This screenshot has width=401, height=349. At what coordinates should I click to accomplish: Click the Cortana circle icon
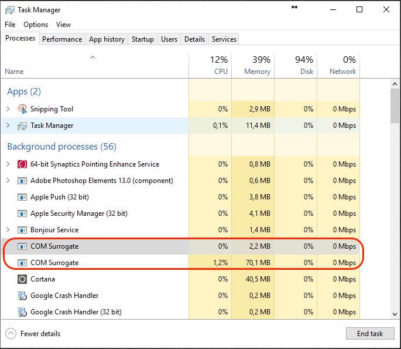point(22,279)
